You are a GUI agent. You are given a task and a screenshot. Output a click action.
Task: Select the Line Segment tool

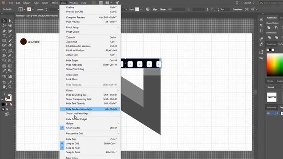(10, 36)
